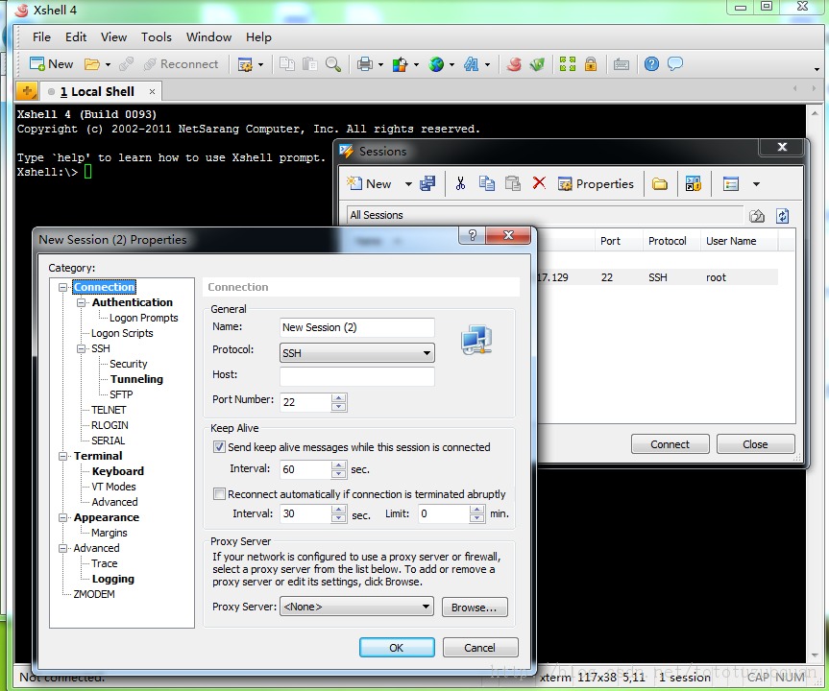
Task: Open a new session with the New icon
Action: point(43,63)
